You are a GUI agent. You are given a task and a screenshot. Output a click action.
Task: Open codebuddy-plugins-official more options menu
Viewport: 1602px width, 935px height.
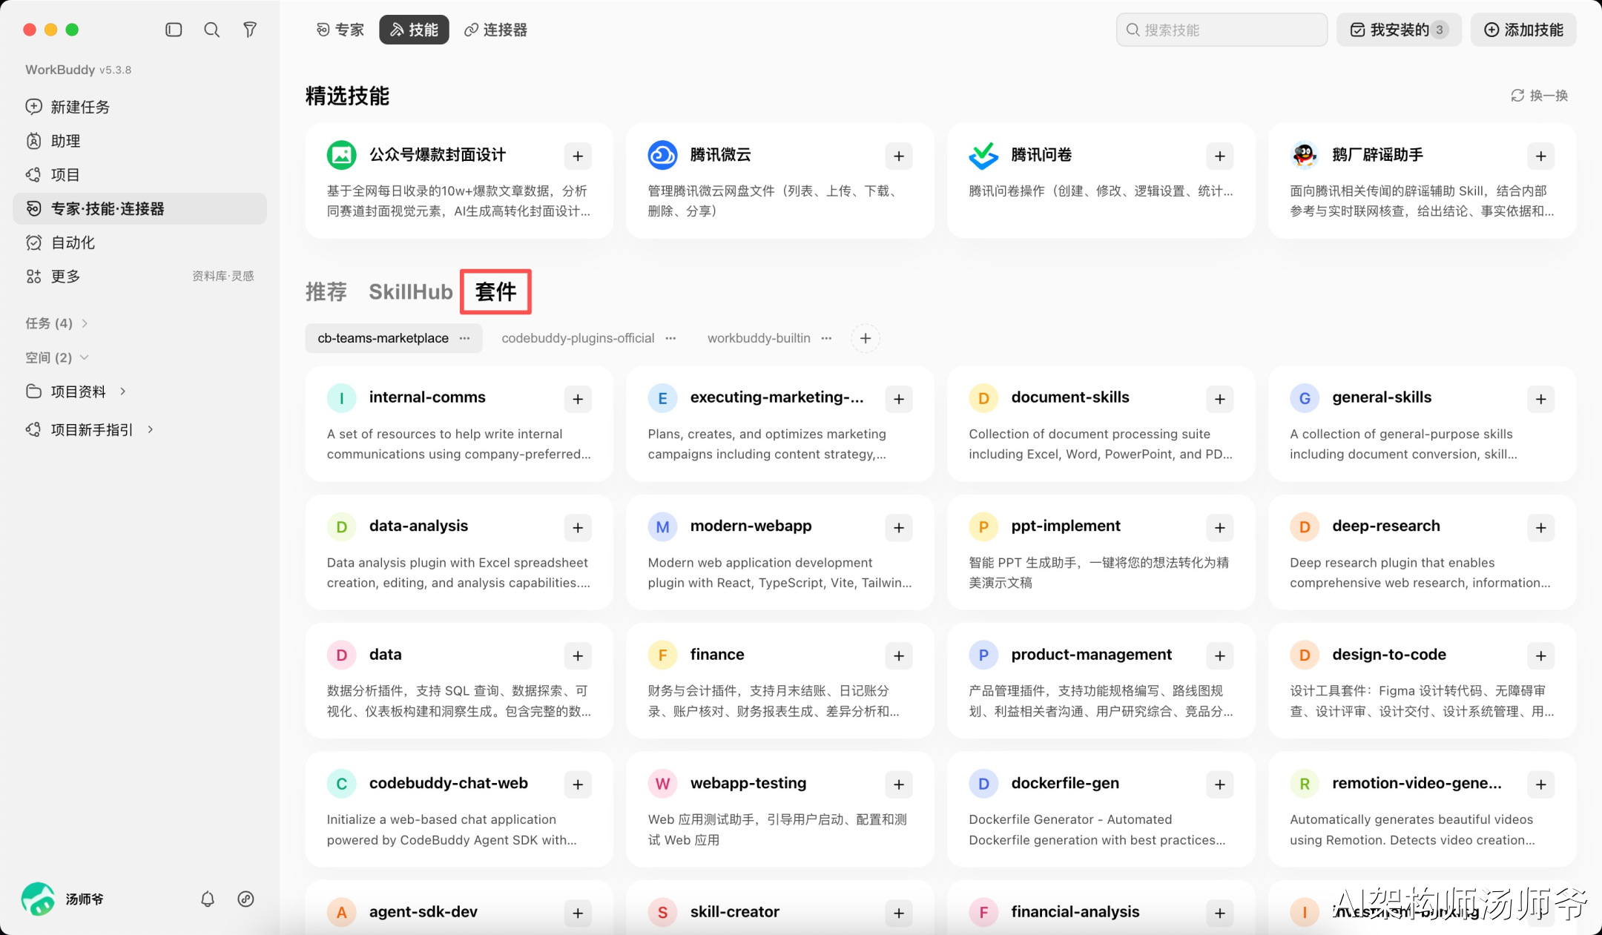coord(670,338)
